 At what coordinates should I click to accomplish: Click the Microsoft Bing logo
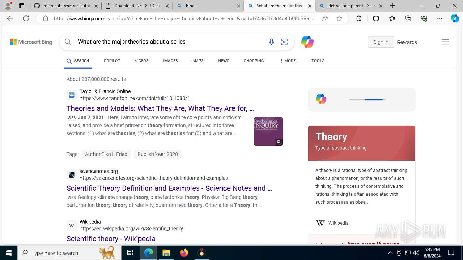tap(31, 42)
